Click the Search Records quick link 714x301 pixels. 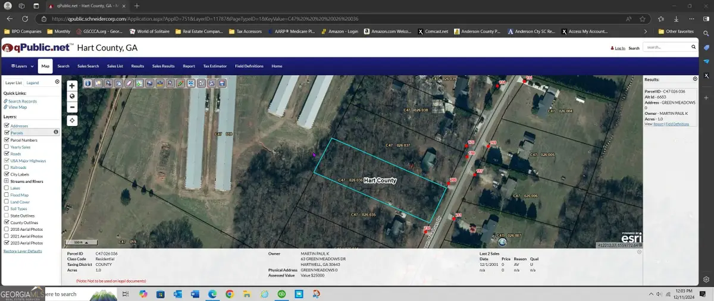23,101
